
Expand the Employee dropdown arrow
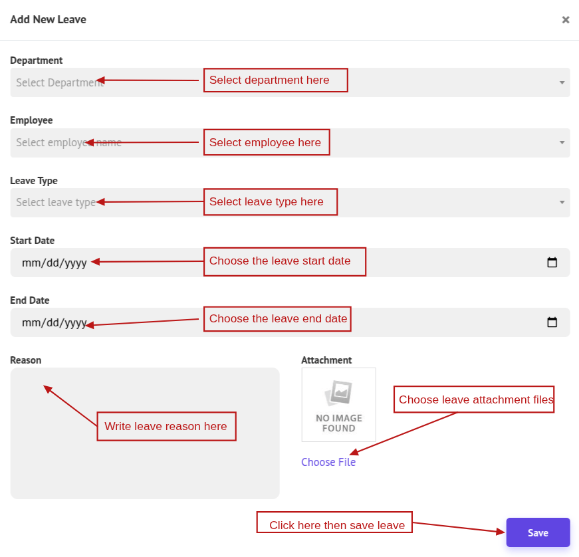click(x=562, y=143)
